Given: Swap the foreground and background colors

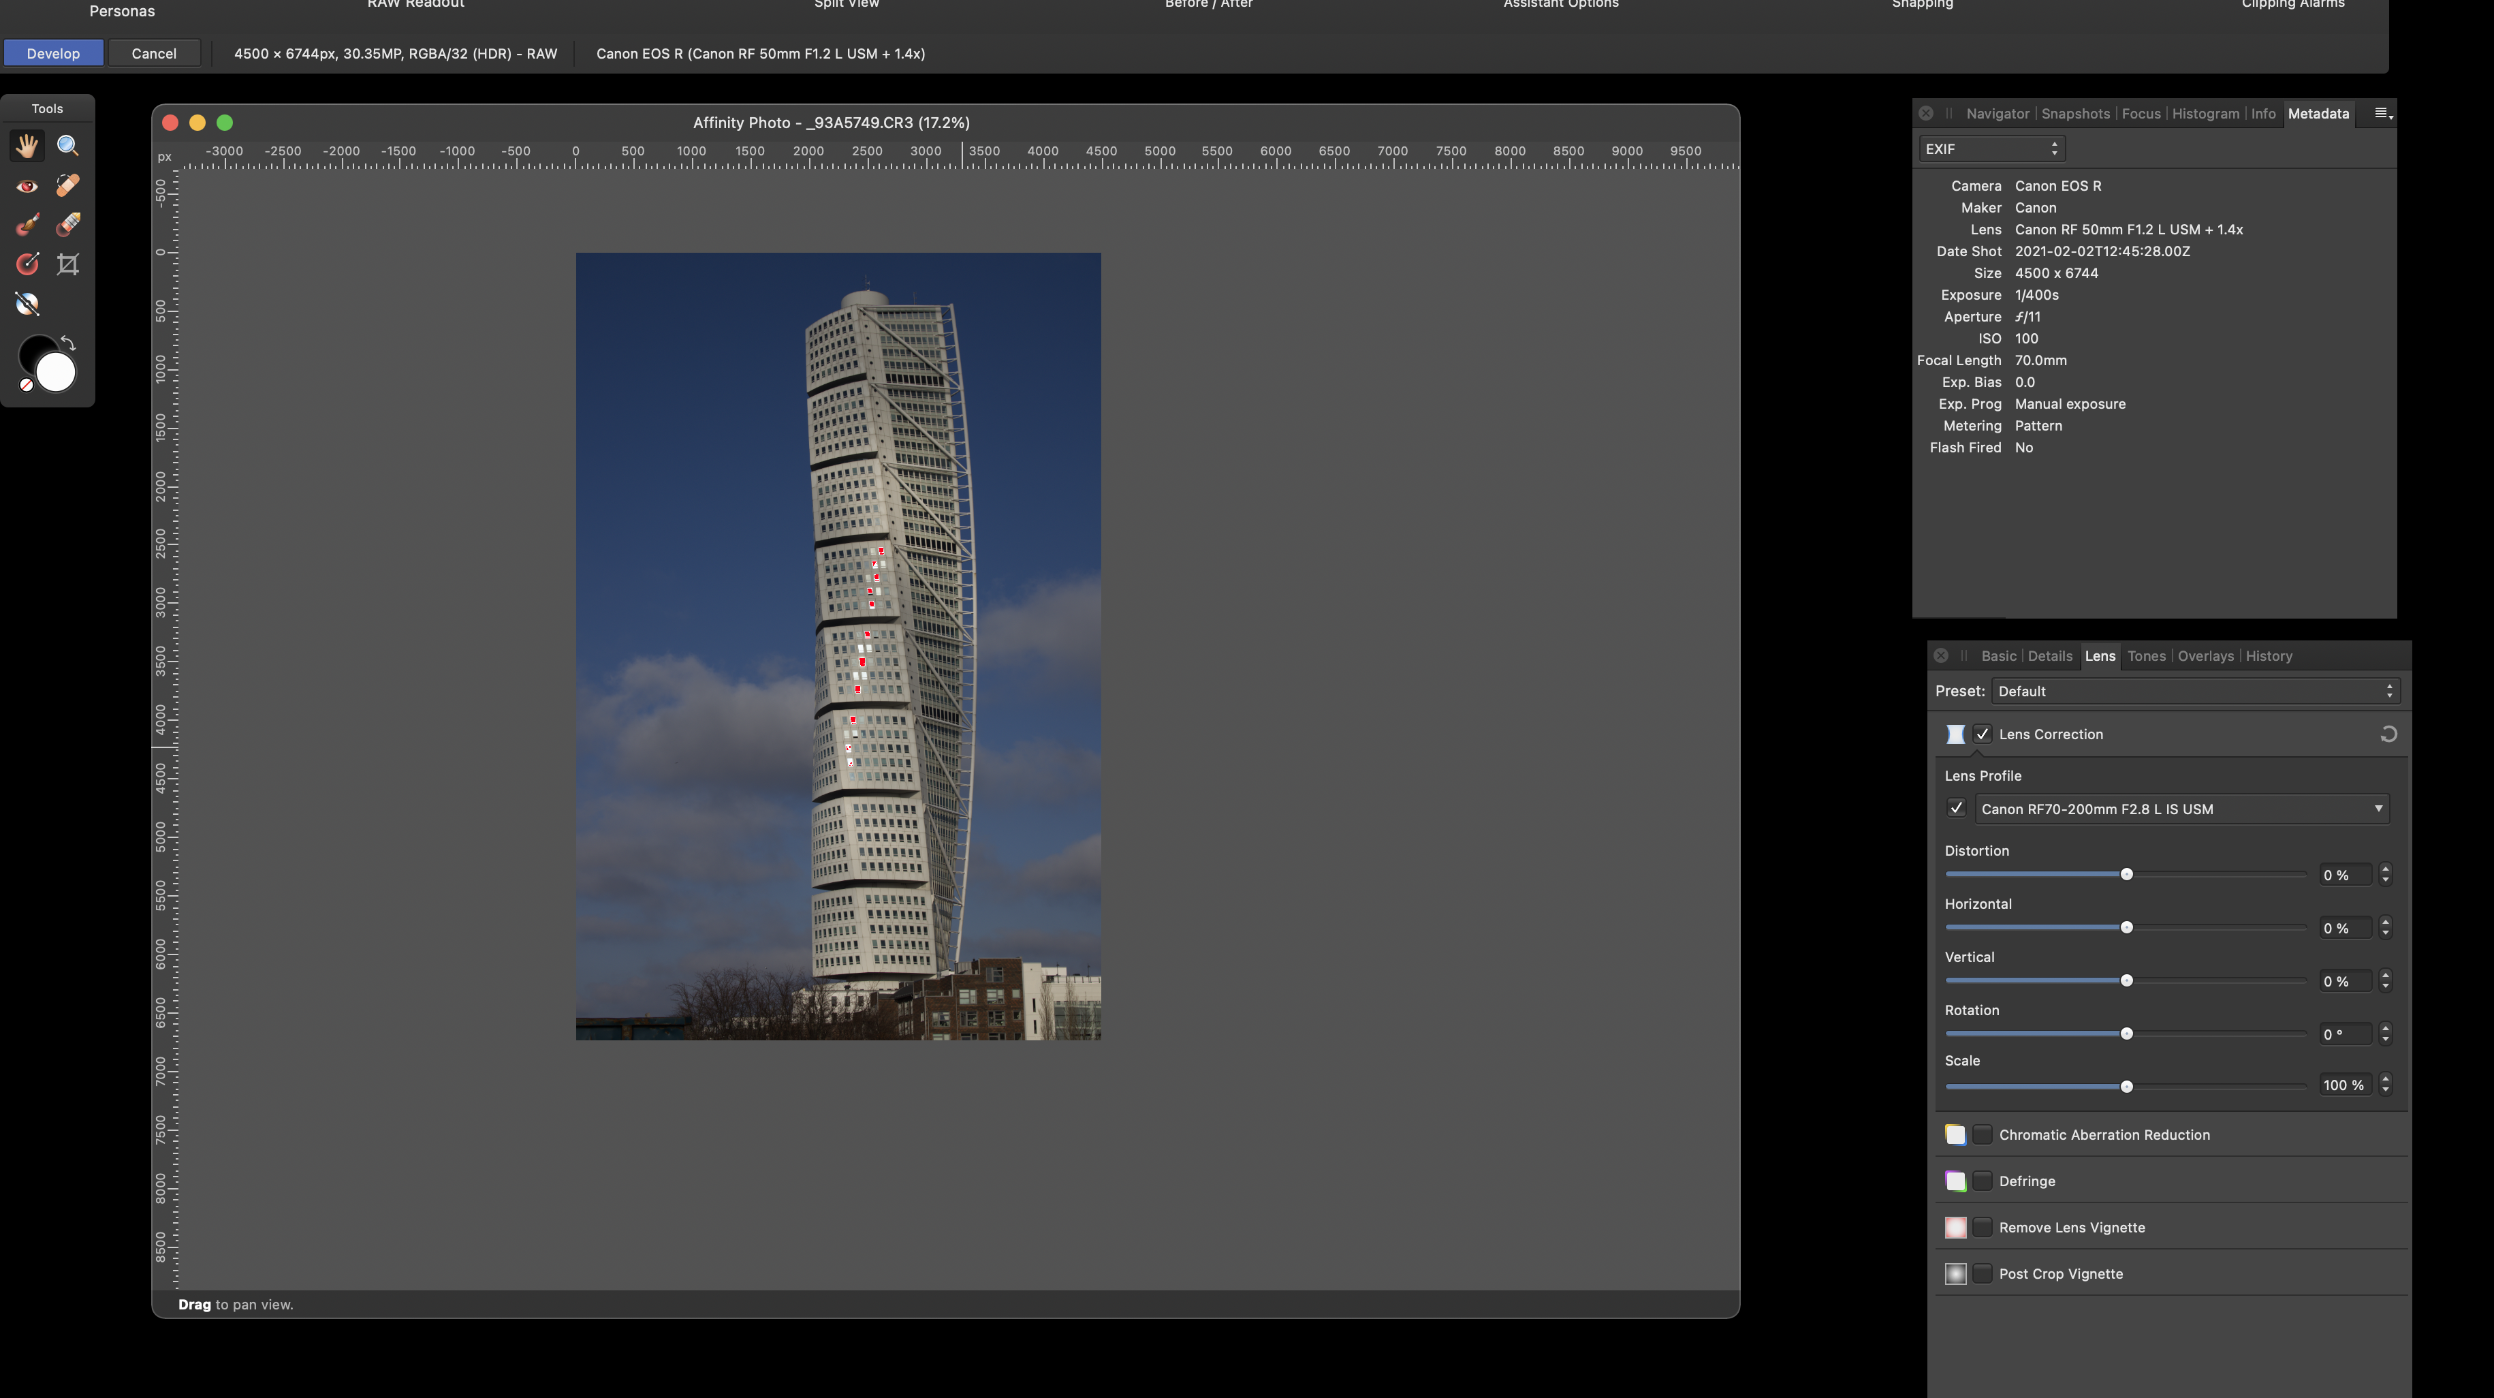Looking at the screenshot, I should 68,343.
